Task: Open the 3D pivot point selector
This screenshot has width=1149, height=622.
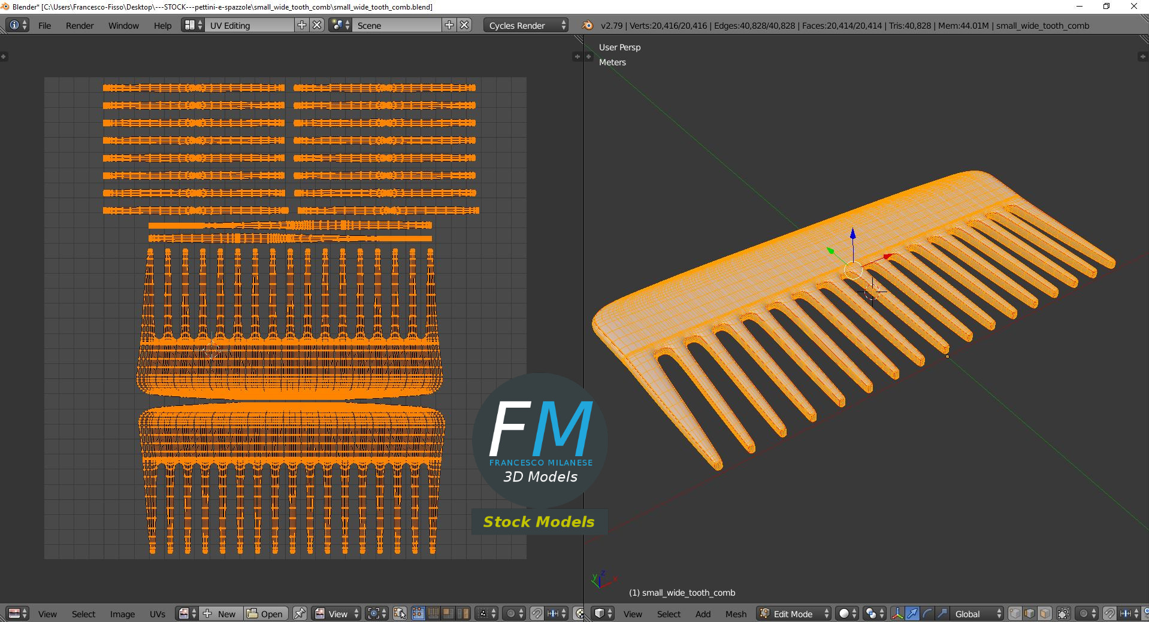Action: point(875,614)
